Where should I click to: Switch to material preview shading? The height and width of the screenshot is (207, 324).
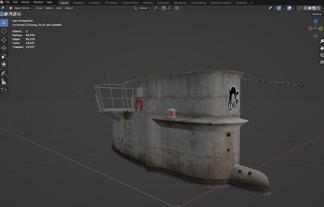point(314,8)
